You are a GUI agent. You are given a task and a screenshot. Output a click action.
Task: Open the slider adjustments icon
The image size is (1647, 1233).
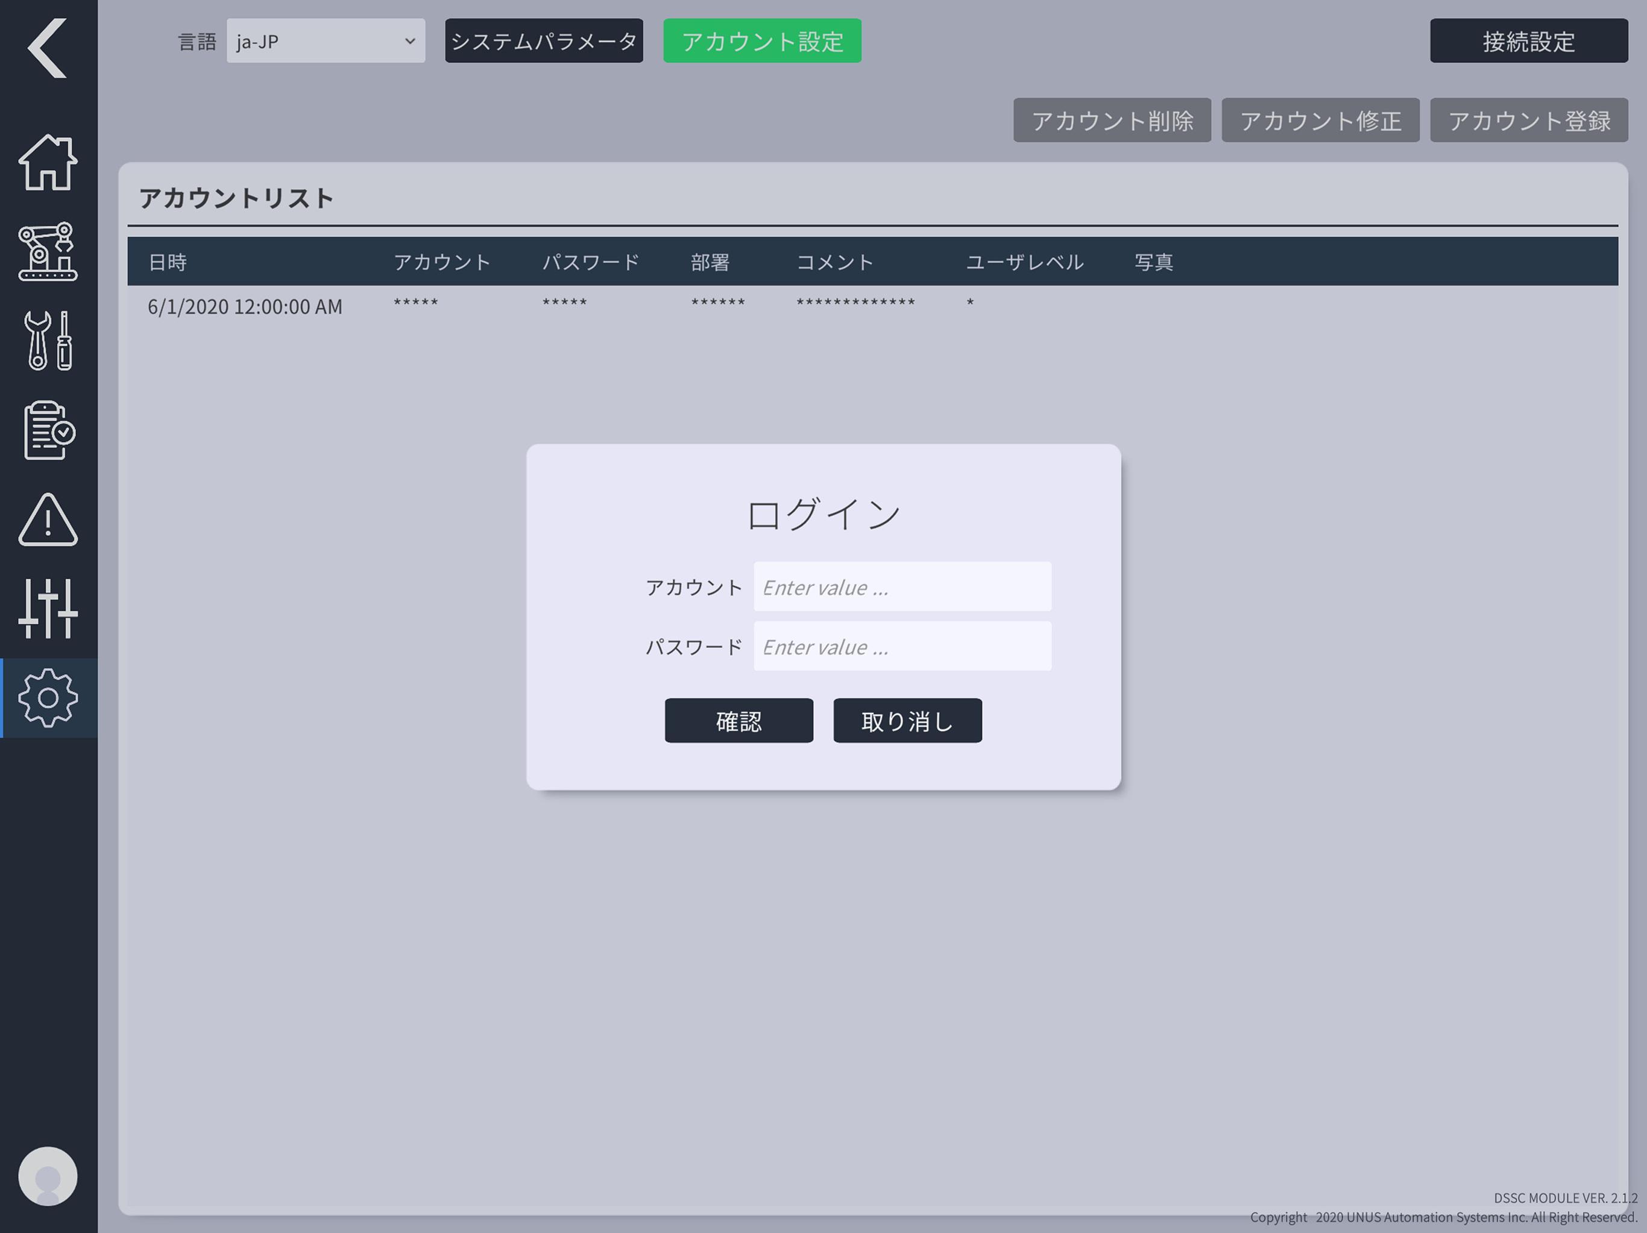[x=48, y=609]
